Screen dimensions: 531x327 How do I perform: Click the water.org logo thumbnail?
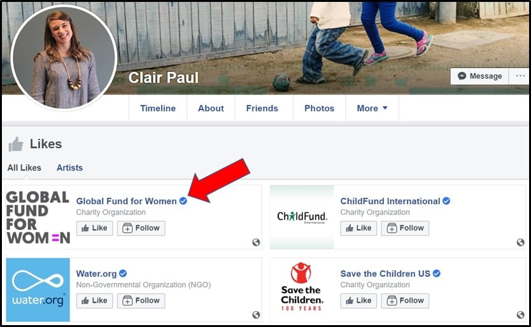click(38, 289)
